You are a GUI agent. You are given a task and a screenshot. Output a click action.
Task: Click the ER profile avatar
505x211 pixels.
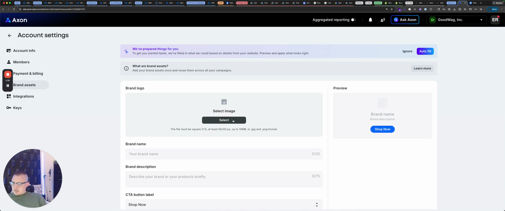point(495,20)
